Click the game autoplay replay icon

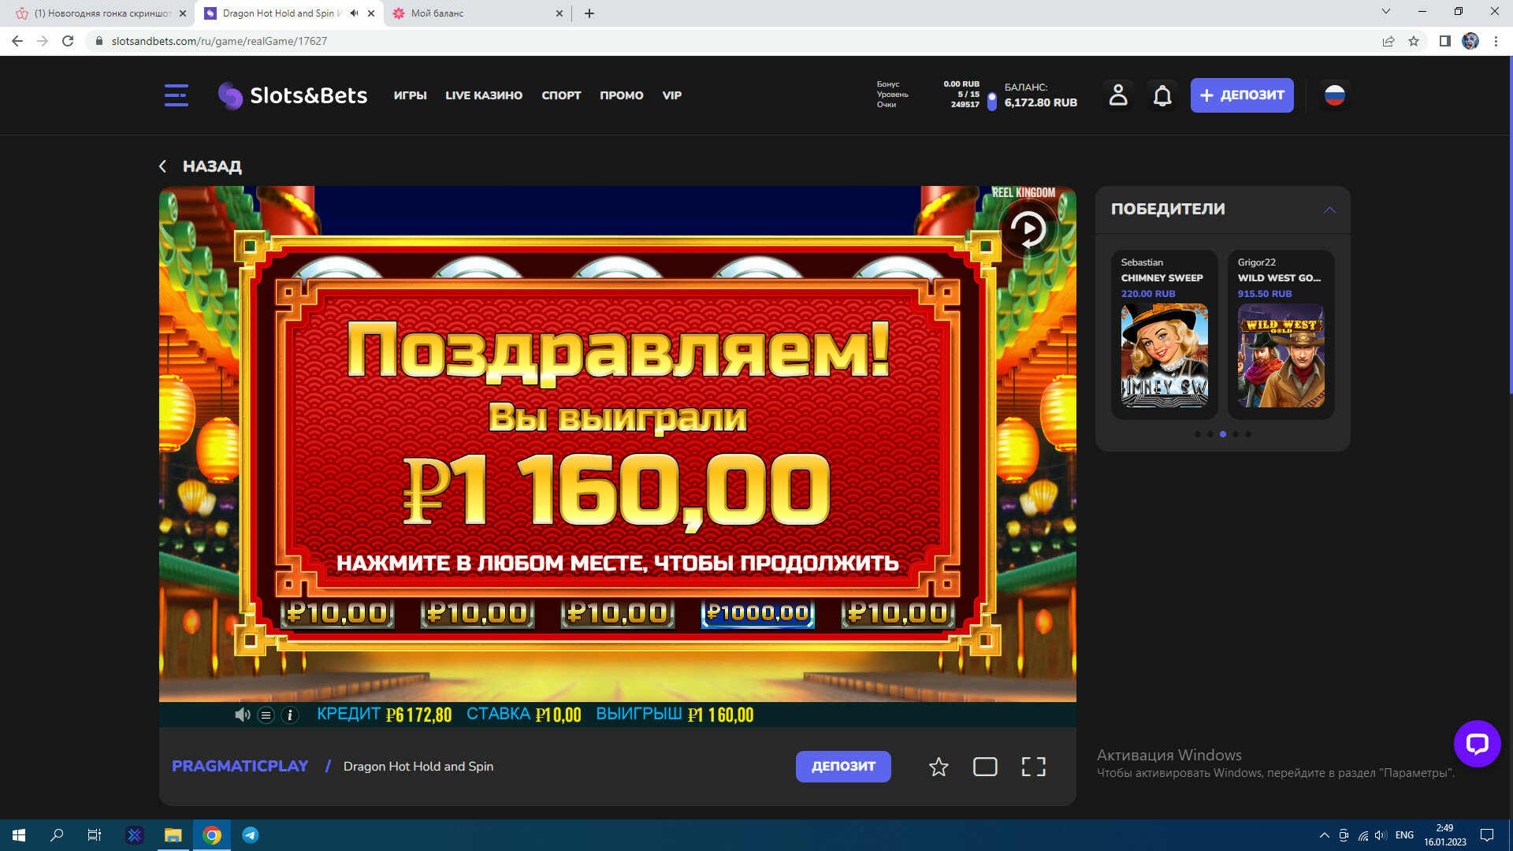(1028, 229)
